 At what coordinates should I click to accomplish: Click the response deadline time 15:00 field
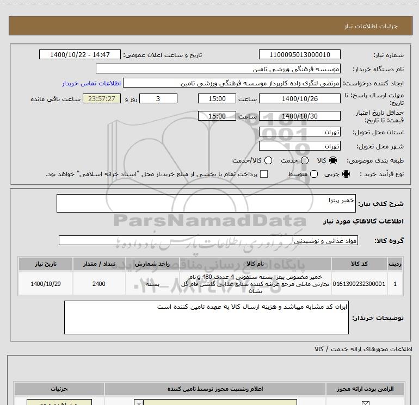(217, 98)
